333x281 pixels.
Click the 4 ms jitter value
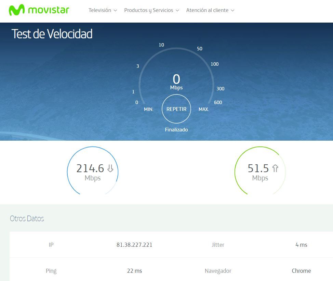(x=301, y=245)
